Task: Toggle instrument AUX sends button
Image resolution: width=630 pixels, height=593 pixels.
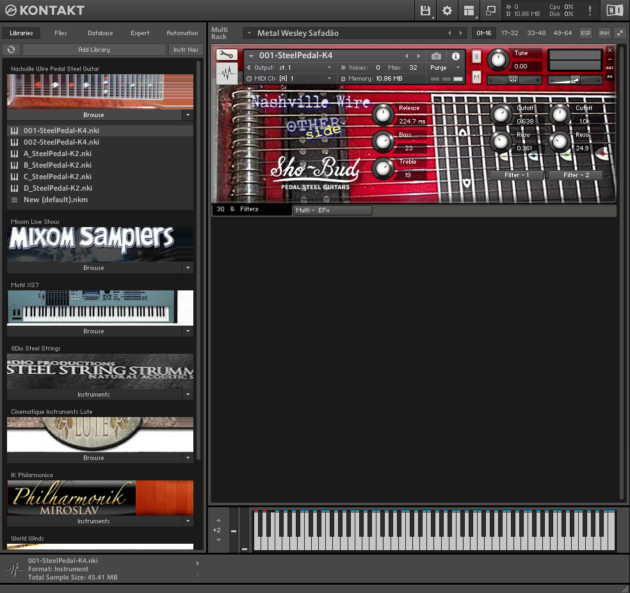Action: pyautogui.click(x=610, y=67)
